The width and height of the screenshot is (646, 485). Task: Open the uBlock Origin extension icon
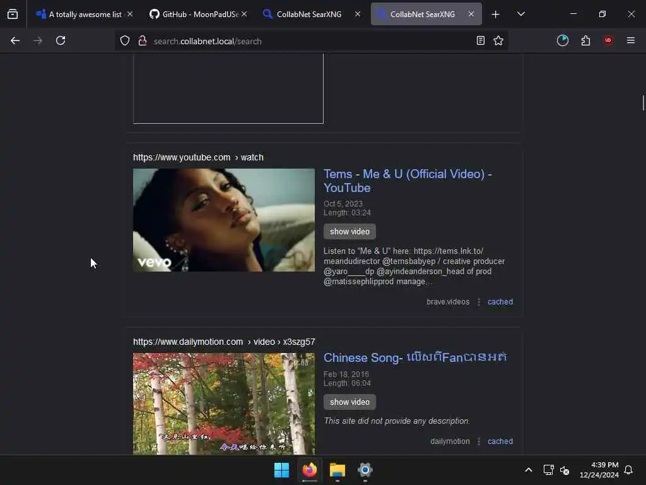pyautogui.click(x=608, y=41)
